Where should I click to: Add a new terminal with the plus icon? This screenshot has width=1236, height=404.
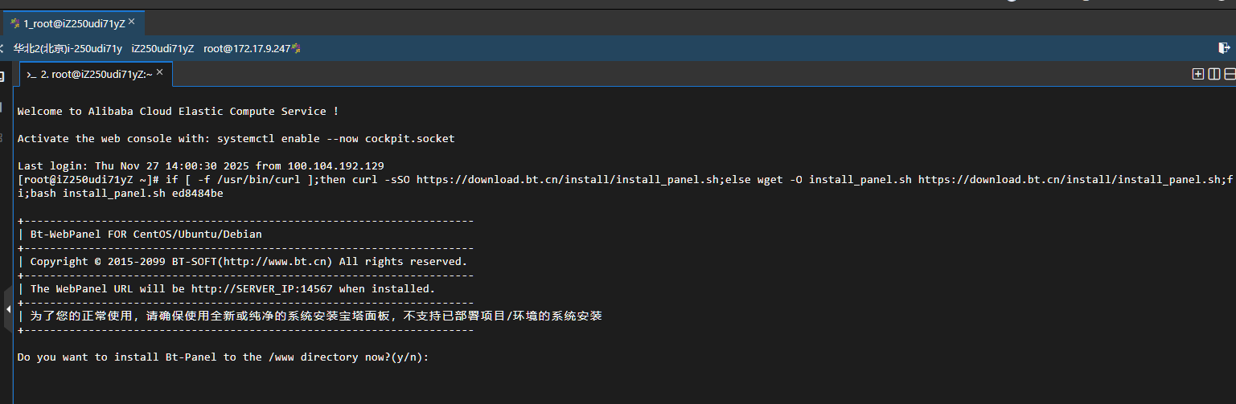tap(1198, 74)
